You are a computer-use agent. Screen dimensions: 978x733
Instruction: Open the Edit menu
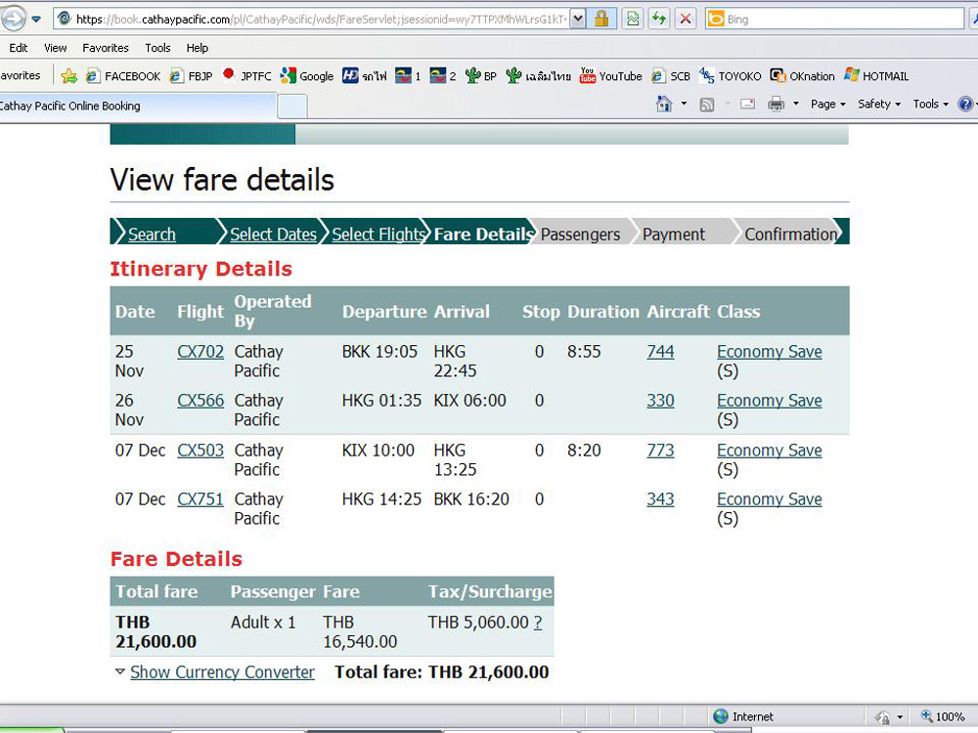pos(18,48)
